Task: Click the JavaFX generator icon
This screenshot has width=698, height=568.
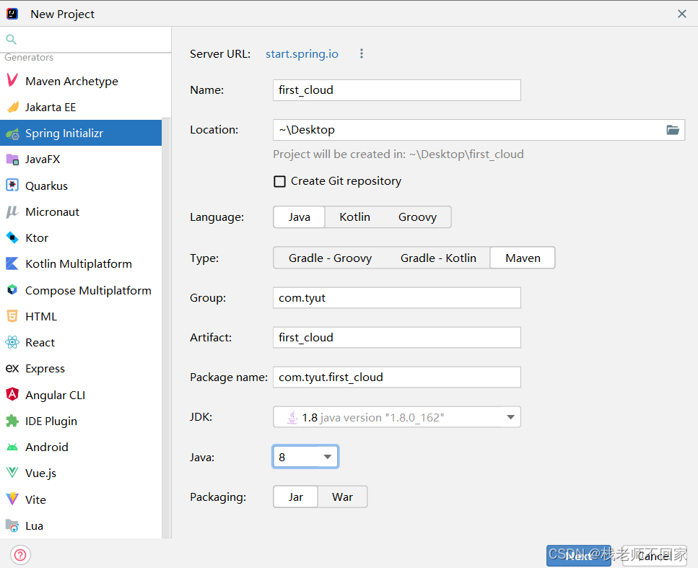Action: point(12,160)
